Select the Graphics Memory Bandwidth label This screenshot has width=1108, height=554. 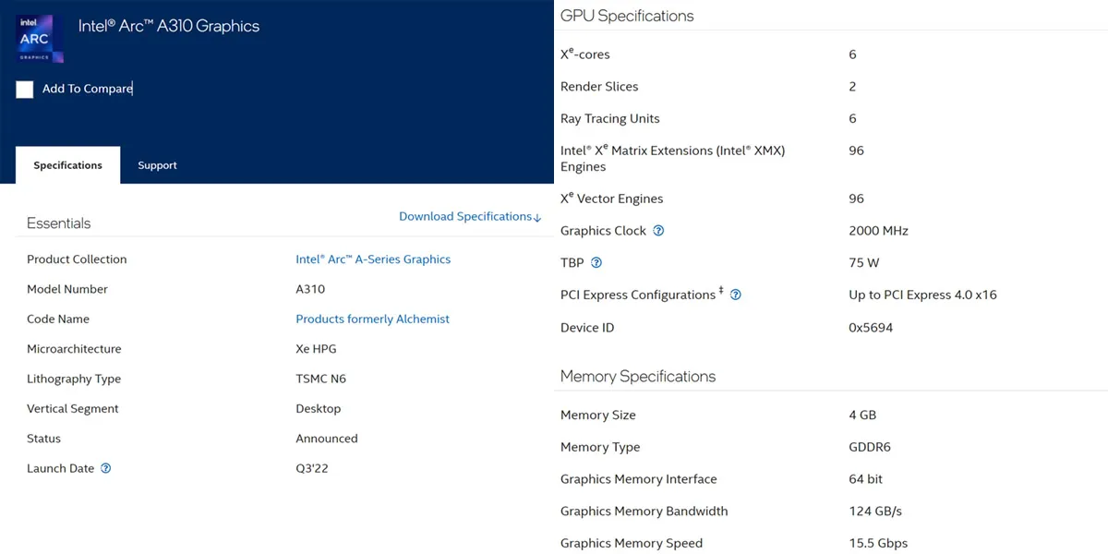click(x=644, y=512)
